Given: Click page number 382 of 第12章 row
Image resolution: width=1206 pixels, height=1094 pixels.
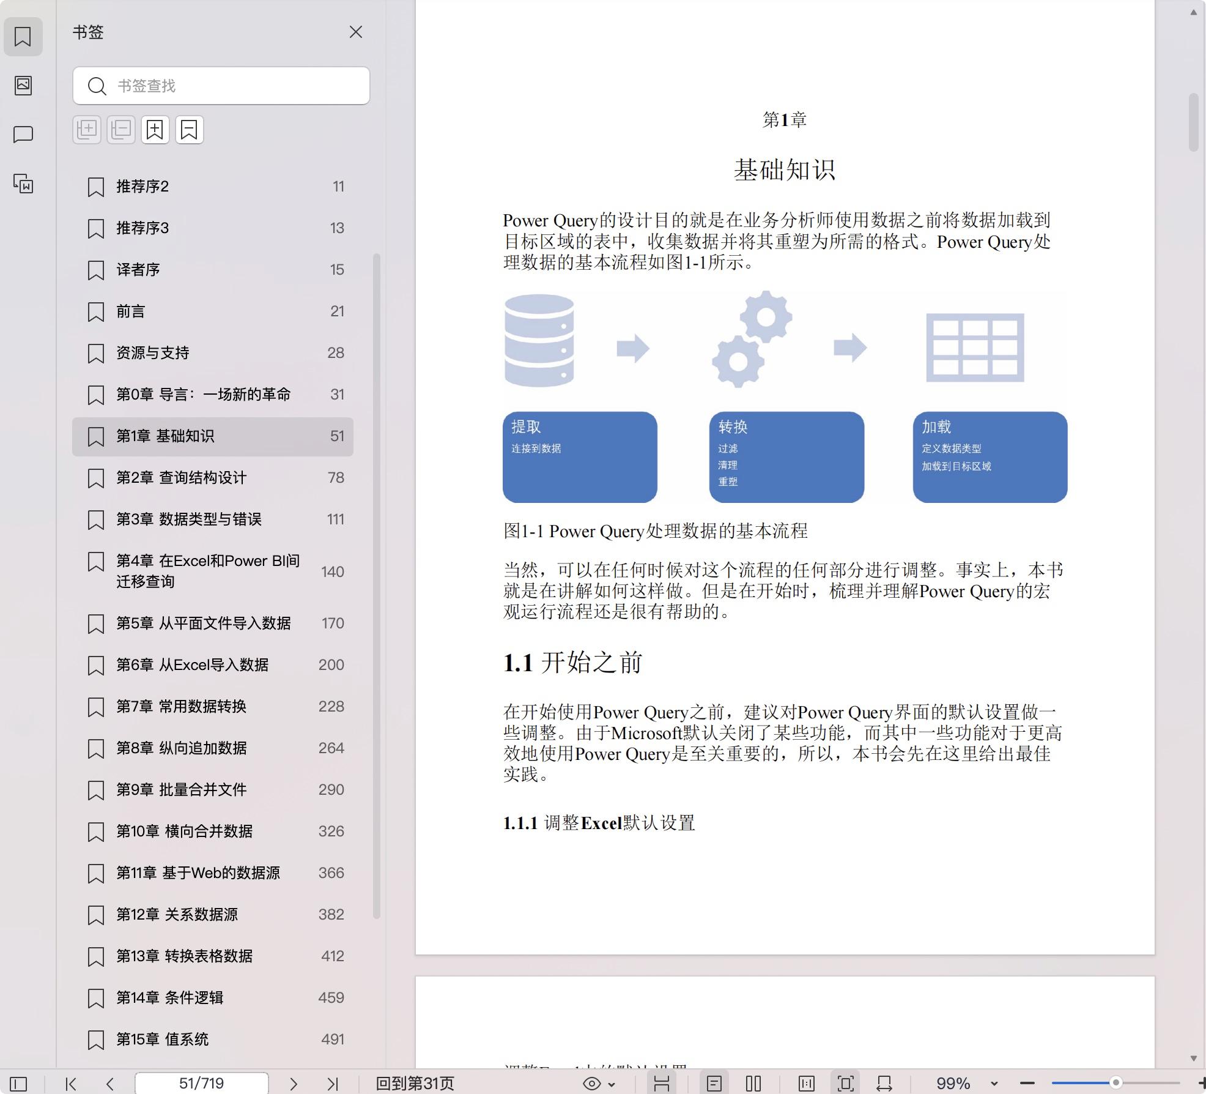Looking at the screenshot, I should click(331, 915).
